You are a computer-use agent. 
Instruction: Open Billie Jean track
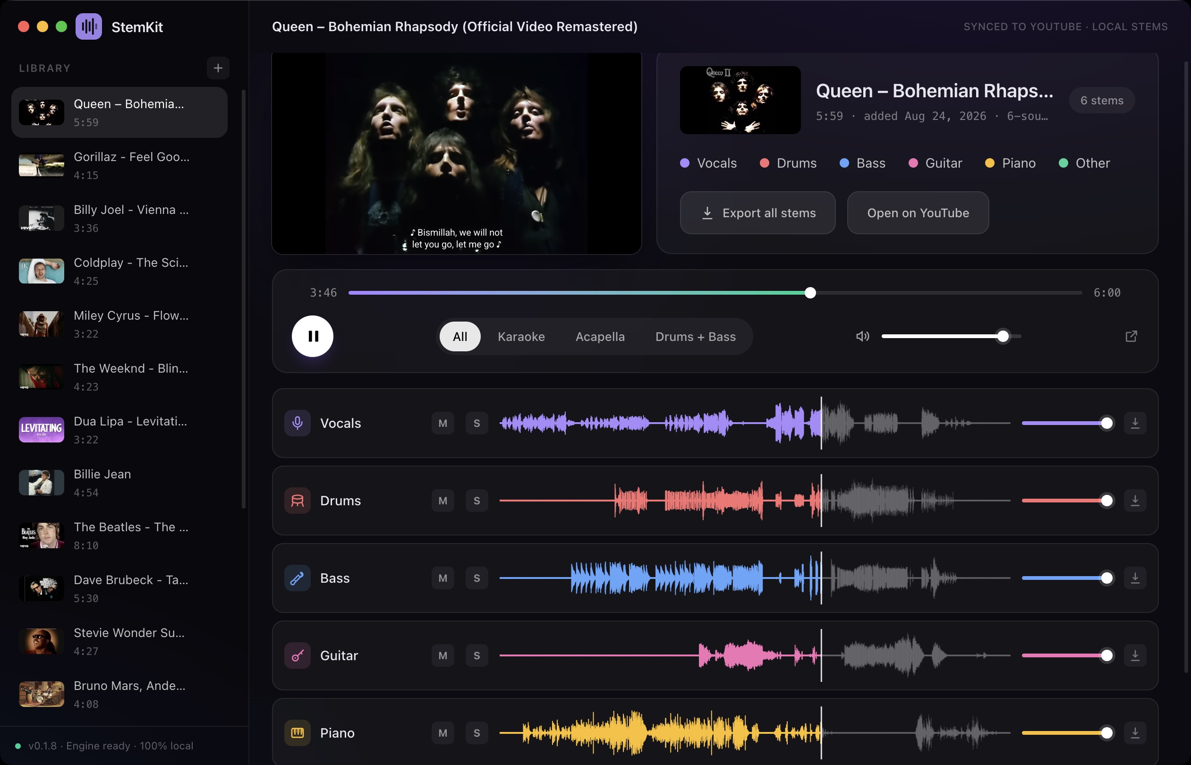point(119,483)
